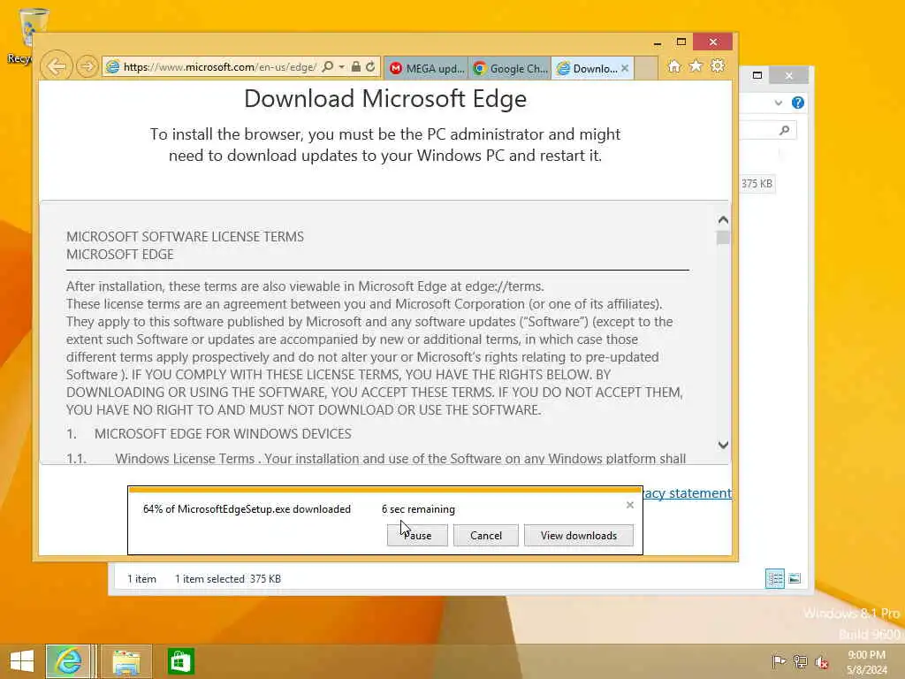Go back with the Internet Explorer back arrow
Viewport: 905px width, 679px height.
57,66
